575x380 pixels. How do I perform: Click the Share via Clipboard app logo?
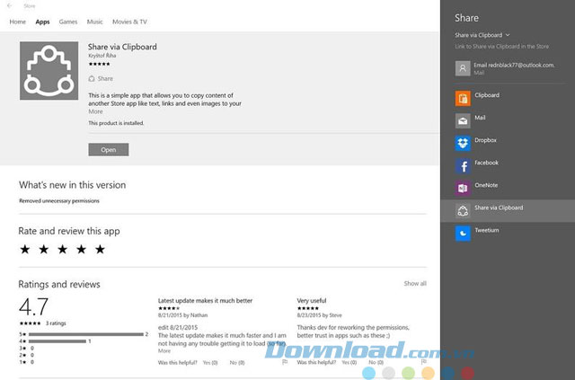click(x=49, y=70)
